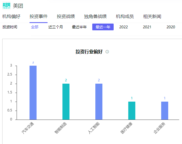Click the 汽车交通 bar in chart

33,93
